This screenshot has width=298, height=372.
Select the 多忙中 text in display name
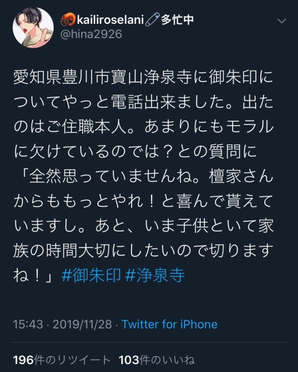[177, 20]
